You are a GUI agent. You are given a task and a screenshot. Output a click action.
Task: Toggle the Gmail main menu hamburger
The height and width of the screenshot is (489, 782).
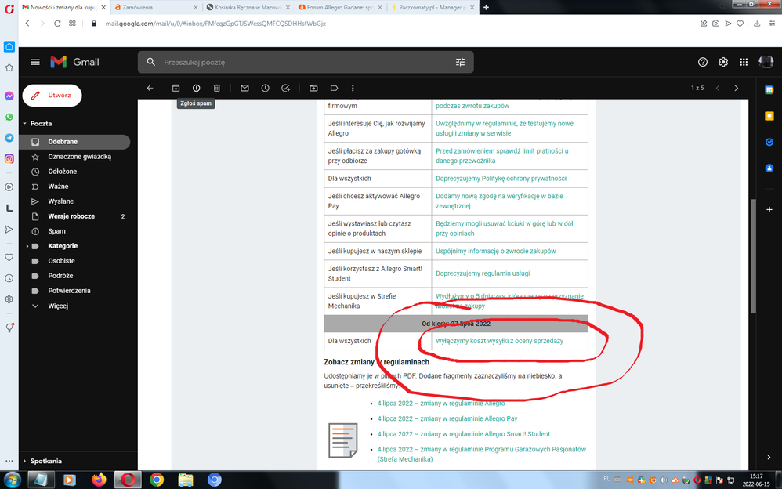35,62
